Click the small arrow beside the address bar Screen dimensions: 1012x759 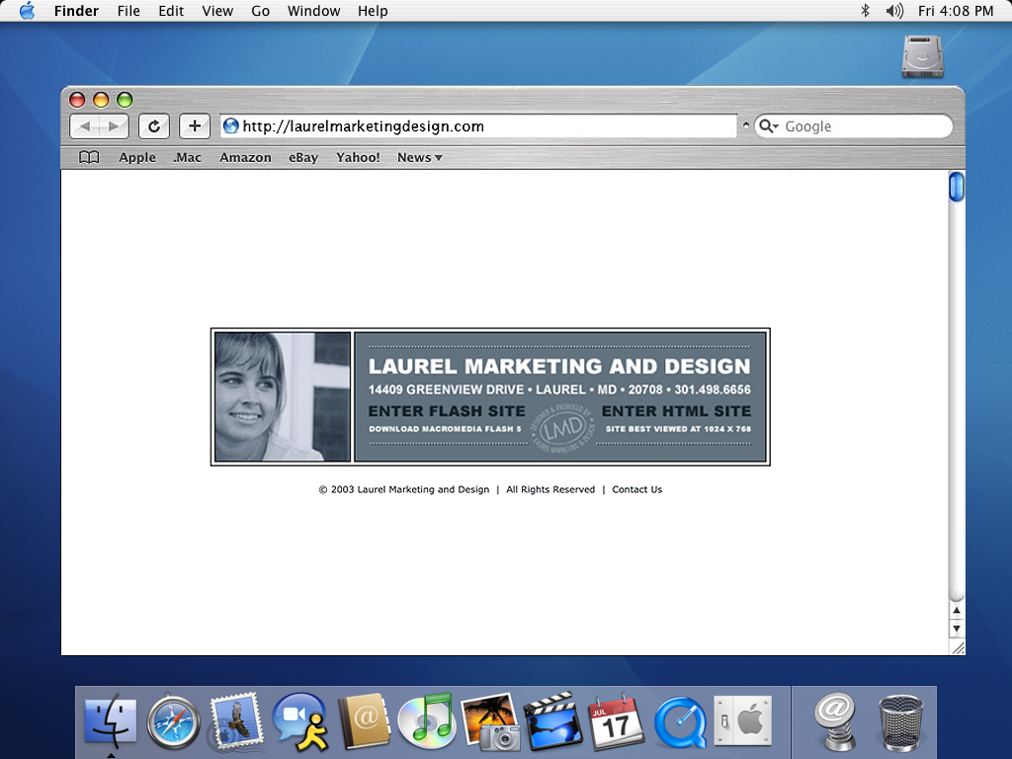tap(746, 126)
